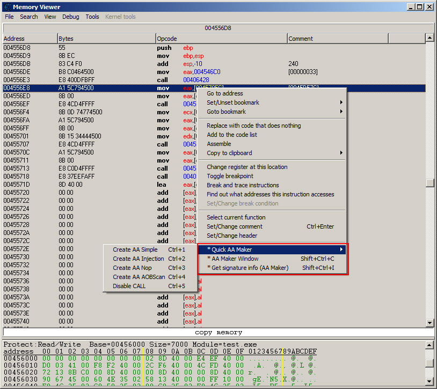
Task: Click bytes E8 37EEFAFF
Action: pos(76,177)
